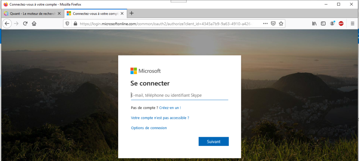
Task: Open the Firefox home page icon
Action: (x=34, y=24)
